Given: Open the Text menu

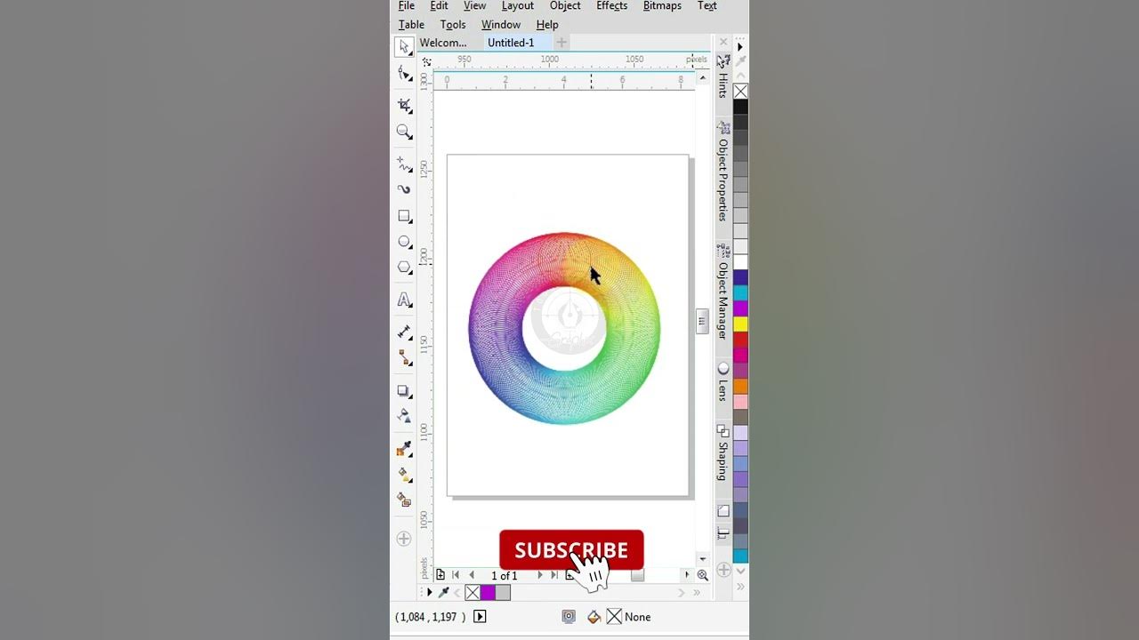Looking at the screenshot, I should [x=707, y=6].
